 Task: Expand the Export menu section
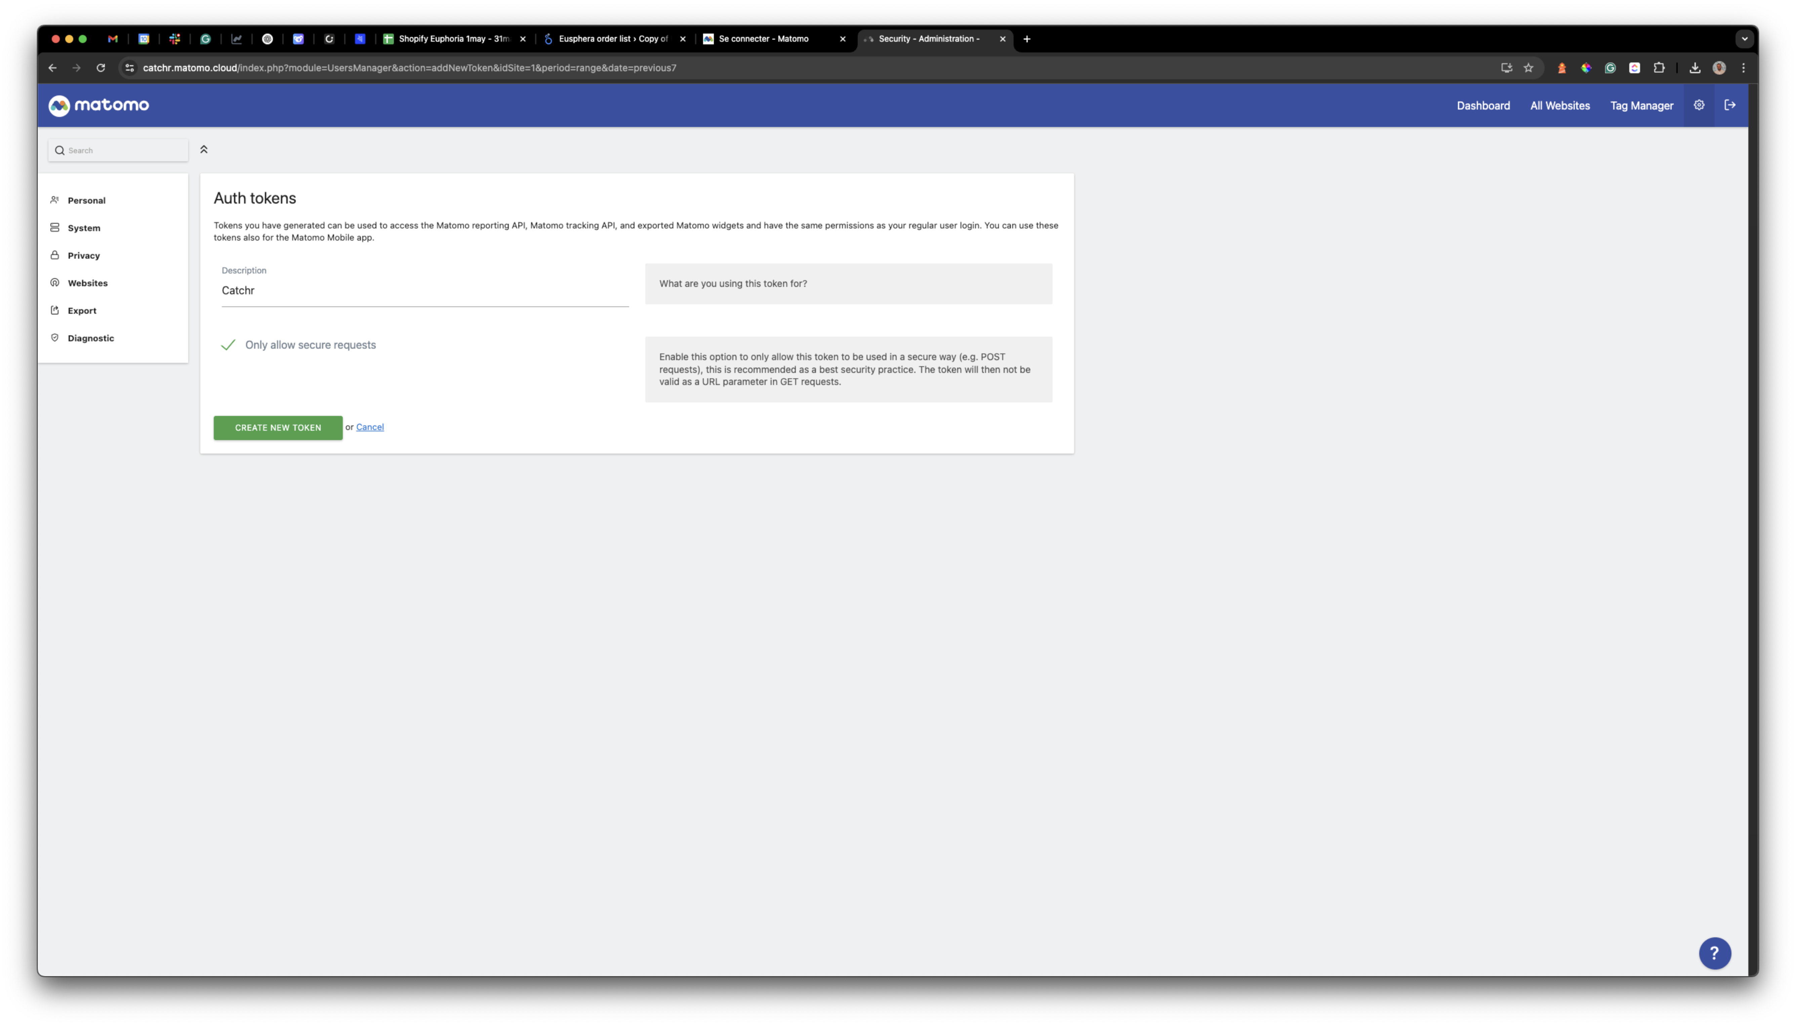[x=82, y=310]
